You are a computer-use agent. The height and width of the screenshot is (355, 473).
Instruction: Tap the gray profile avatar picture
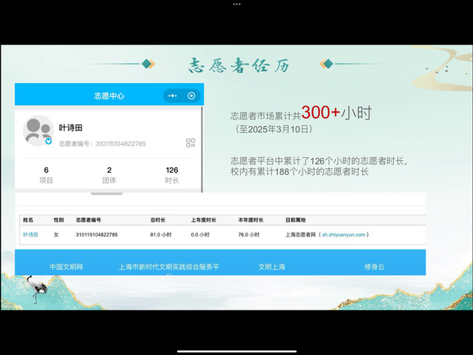tap(38, 130)
